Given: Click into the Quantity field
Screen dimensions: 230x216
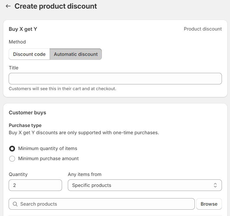Looking at the screenshot, I should tap(35, 185).
